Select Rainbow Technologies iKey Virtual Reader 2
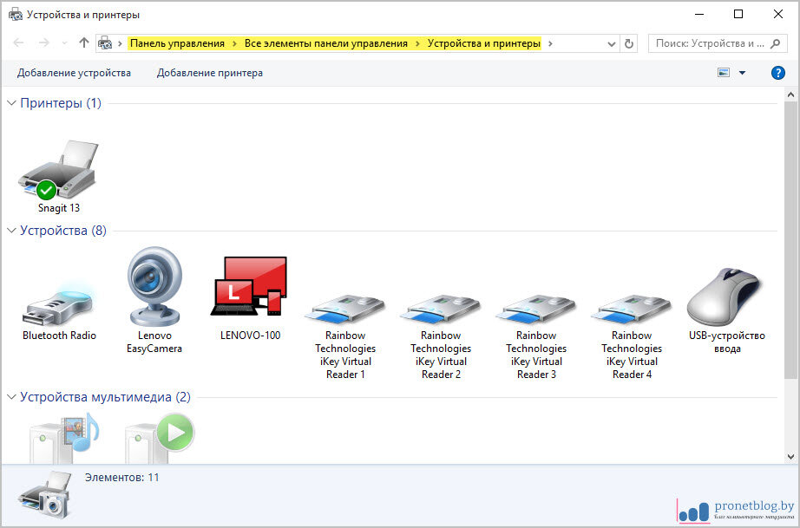 [440, 310]
